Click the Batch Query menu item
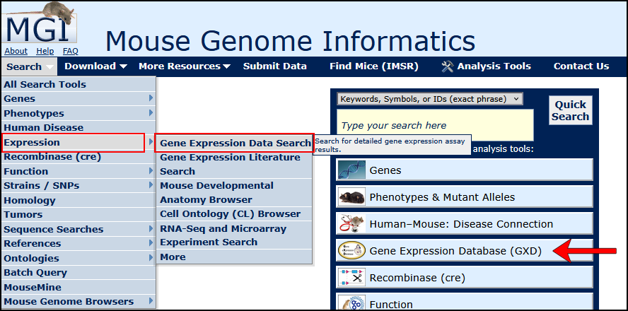Screen dimensions: 628x311 (x=35, y=273)
